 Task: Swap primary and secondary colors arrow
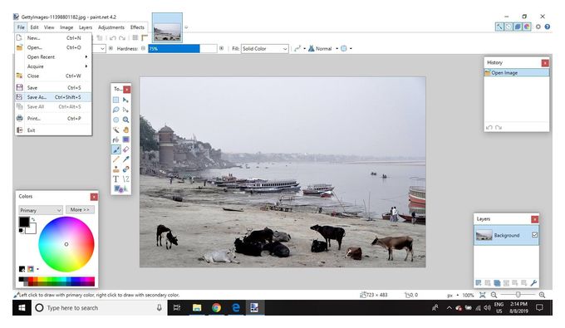click(33, 219)
